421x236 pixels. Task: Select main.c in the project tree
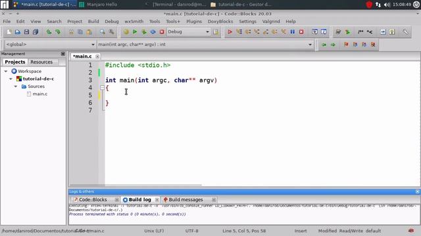pos(40,94)
